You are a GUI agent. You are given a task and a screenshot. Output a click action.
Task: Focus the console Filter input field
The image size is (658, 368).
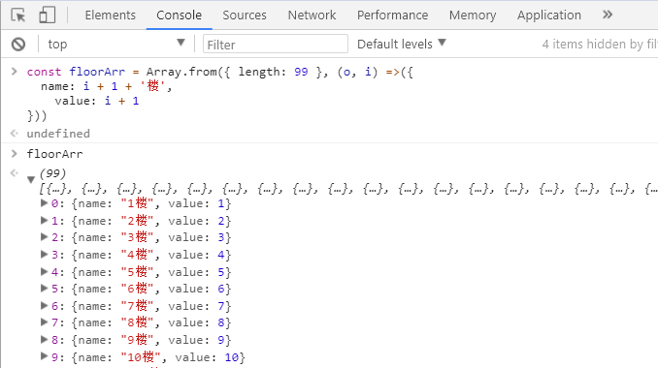[276, 44]
